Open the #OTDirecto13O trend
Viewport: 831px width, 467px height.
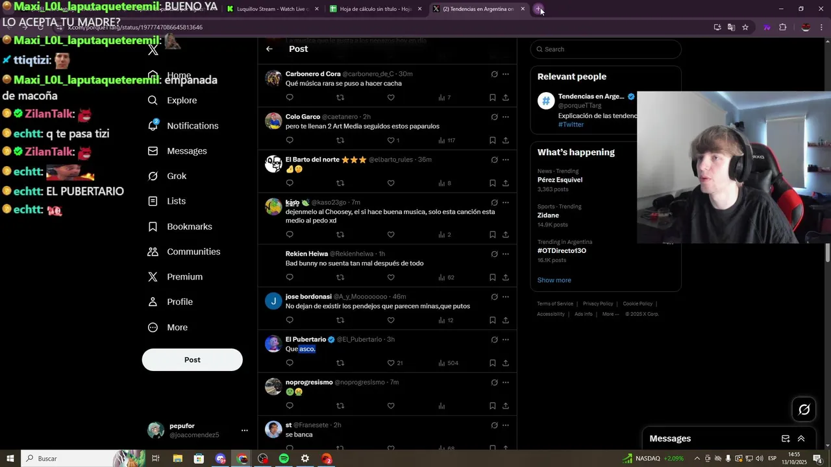[x=562, y=250]
